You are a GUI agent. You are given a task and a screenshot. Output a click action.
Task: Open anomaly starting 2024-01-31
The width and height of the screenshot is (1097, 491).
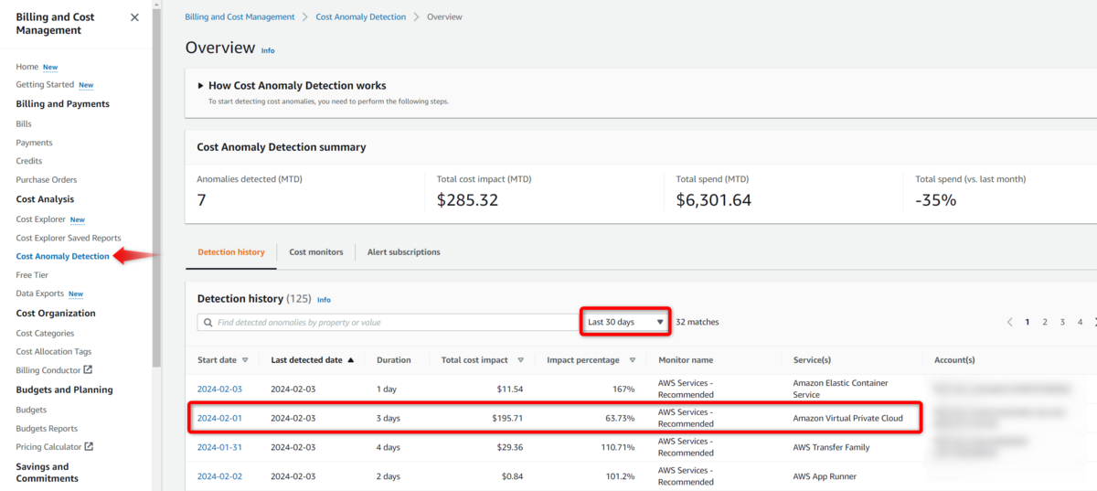click(219, 447)
